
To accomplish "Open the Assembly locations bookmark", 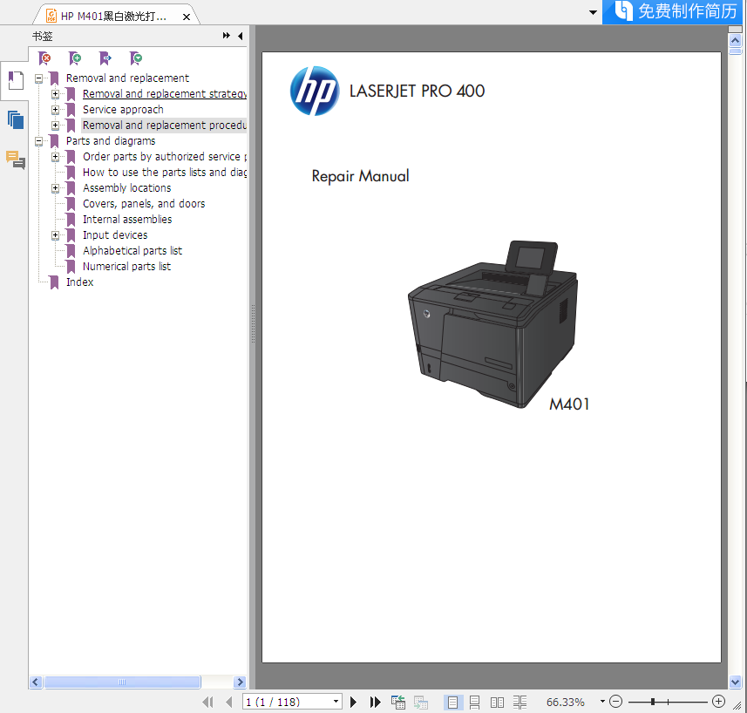I will [x=126, y=188].
